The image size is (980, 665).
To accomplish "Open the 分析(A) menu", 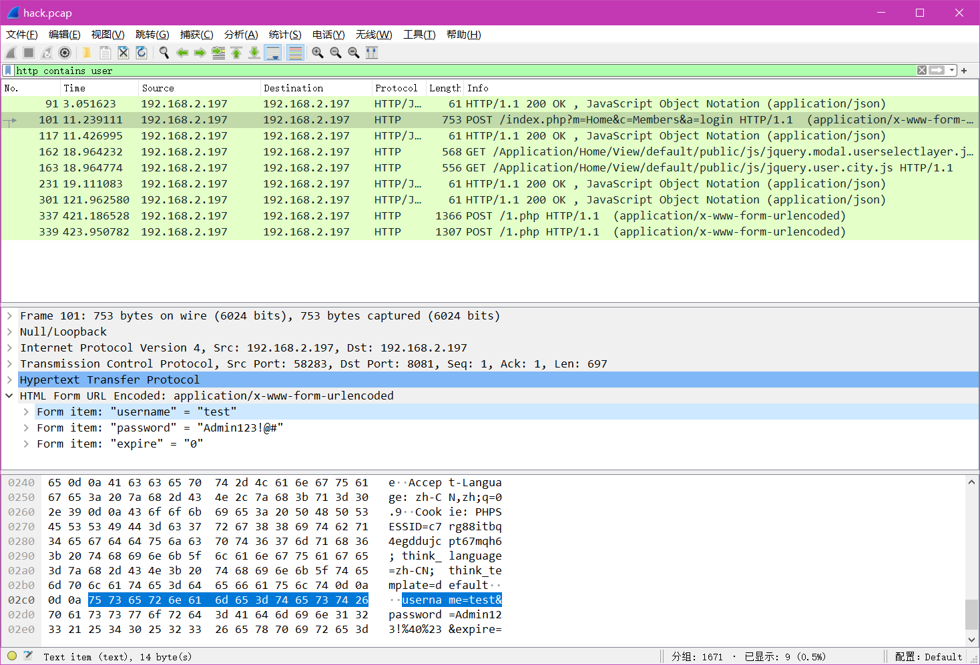I will point(241,35).
